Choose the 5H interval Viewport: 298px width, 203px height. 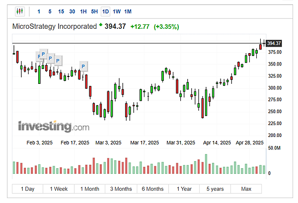[94, 11]
